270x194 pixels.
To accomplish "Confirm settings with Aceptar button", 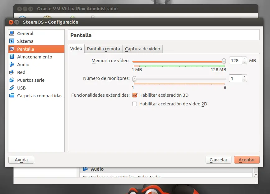I will click(247, 160).
